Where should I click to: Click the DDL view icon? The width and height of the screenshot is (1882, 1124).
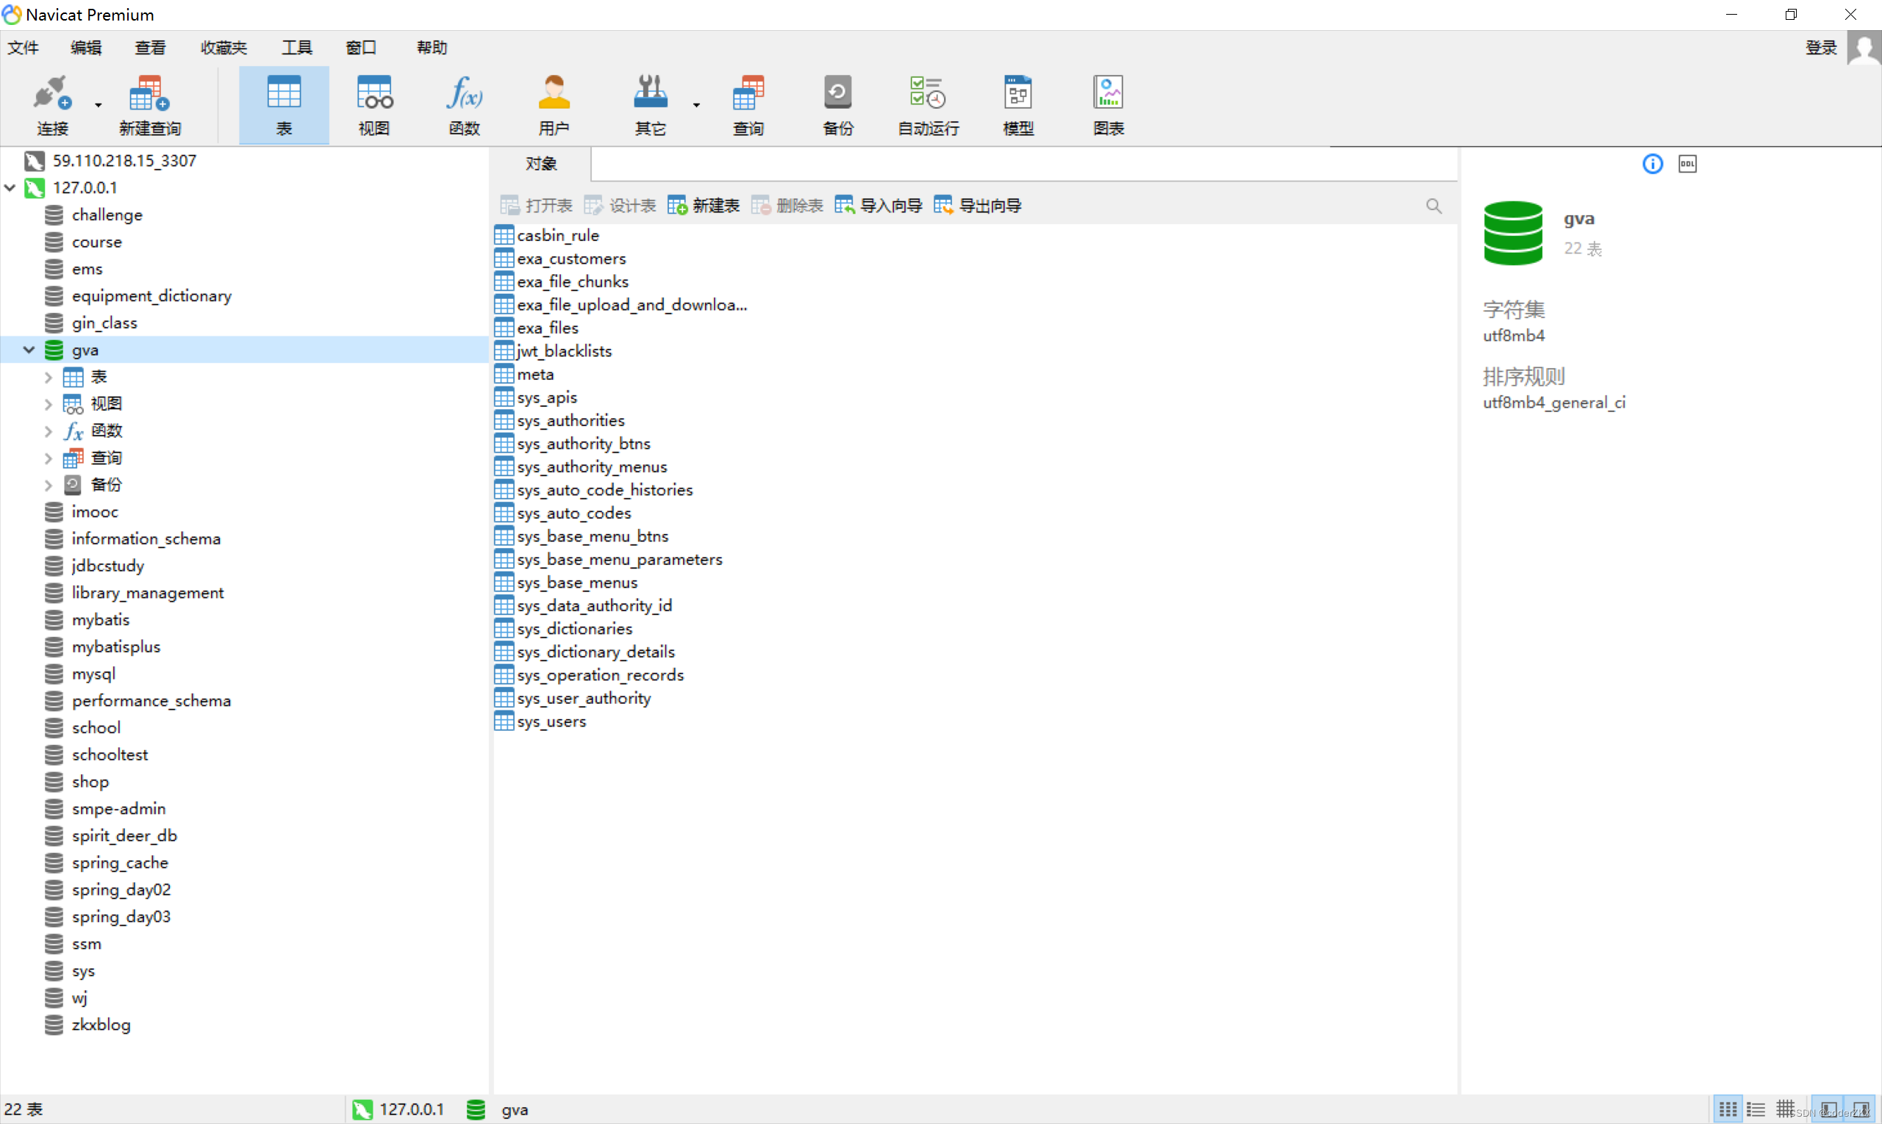pyautogui.click(x=1687, y=164)
